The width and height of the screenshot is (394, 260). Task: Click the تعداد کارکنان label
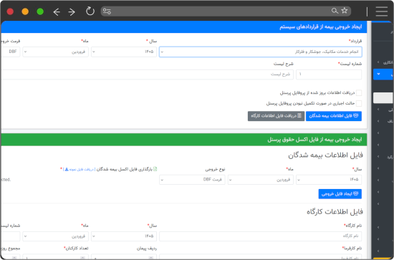click(76, 249)
